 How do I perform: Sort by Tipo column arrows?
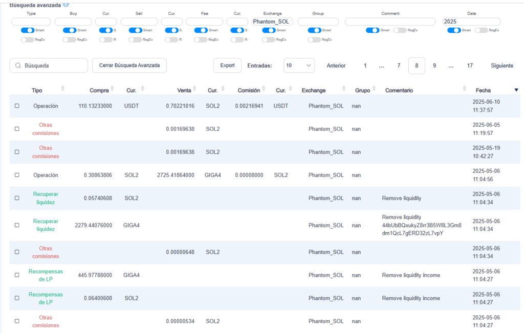pos(62,88)
